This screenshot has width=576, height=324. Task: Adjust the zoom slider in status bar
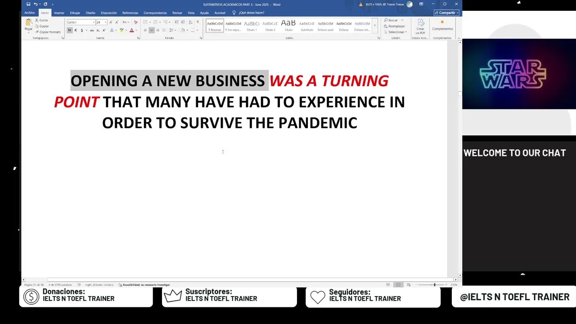(434, 284)
